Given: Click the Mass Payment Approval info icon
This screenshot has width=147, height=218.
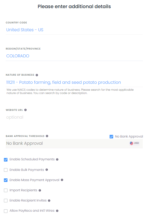Looking at the screenshot, I should (62, 180).
